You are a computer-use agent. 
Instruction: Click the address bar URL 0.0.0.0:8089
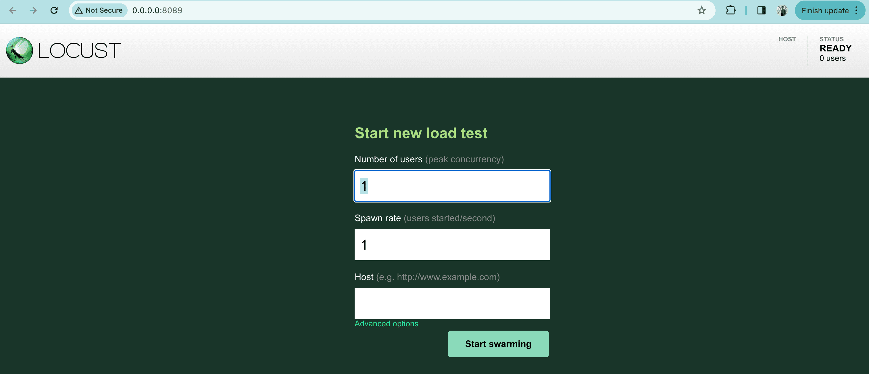(x=157, y=10)
